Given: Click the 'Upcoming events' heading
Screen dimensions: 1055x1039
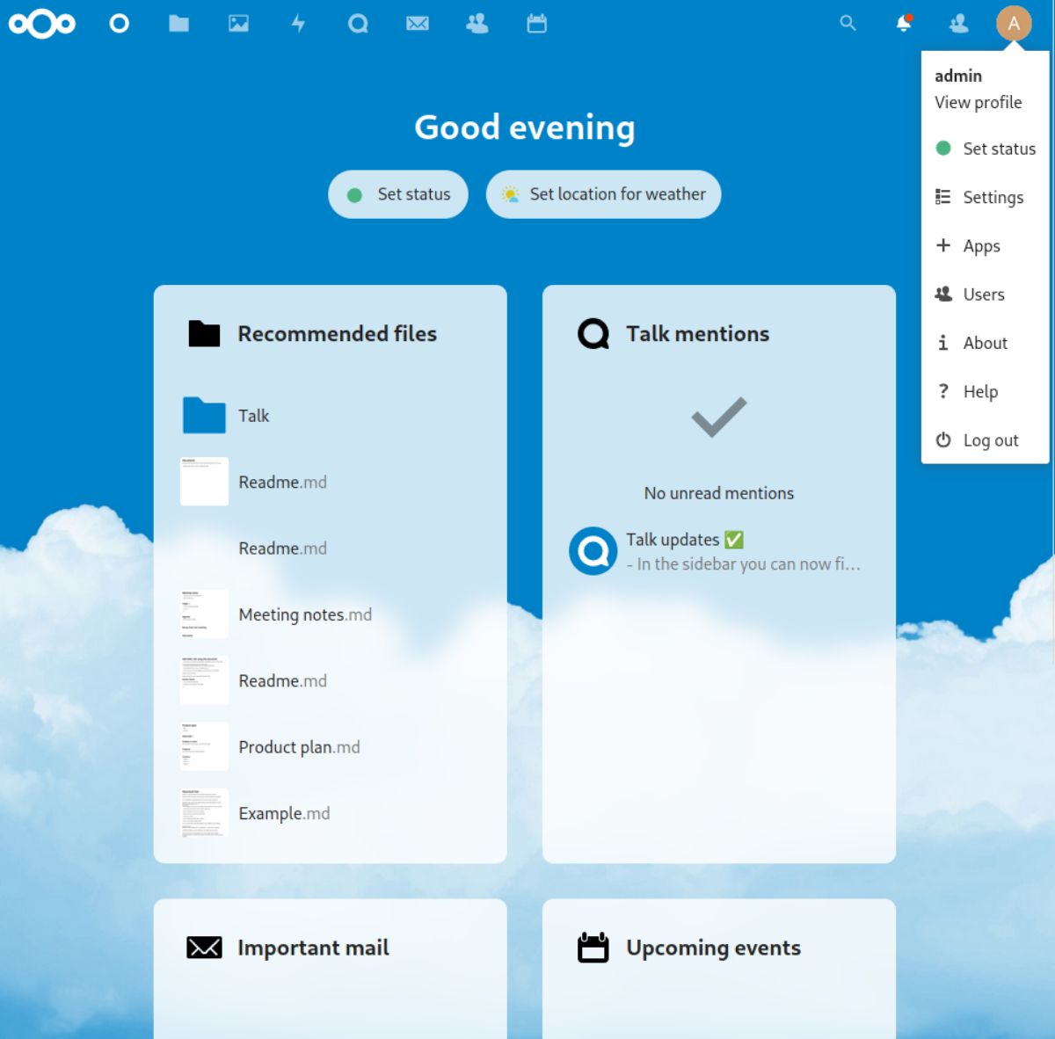Looking at the screenshot, I should [x=714, y=948].
